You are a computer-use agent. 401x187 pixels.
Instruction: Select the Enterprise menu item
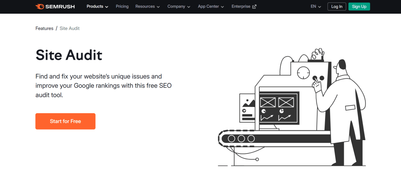point(241,7)
